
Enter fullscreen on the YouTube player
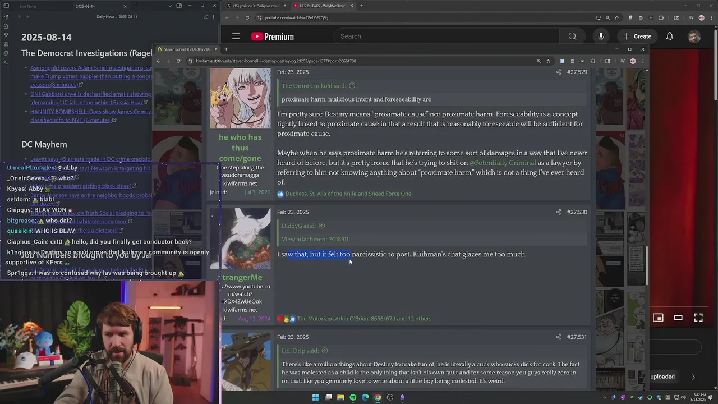tap(698, 318)
